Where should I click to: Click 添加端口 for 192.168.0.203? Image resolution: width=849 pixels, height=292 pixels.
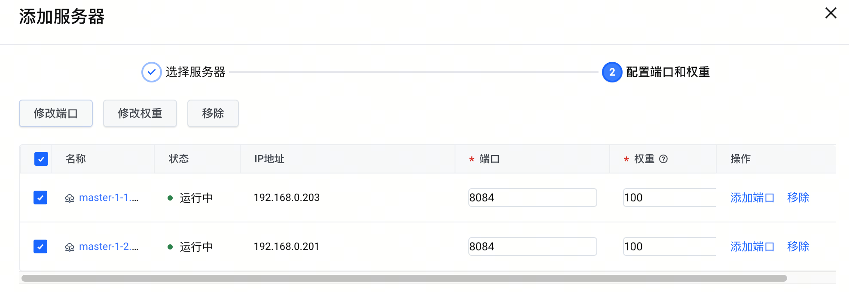(752, 198)
